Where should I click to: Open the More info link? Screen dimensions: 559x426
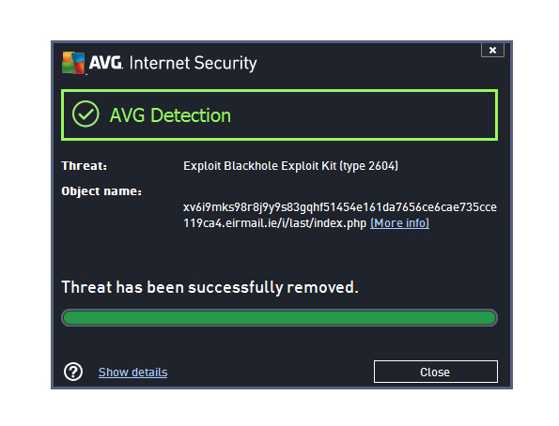tap(399, 223)
